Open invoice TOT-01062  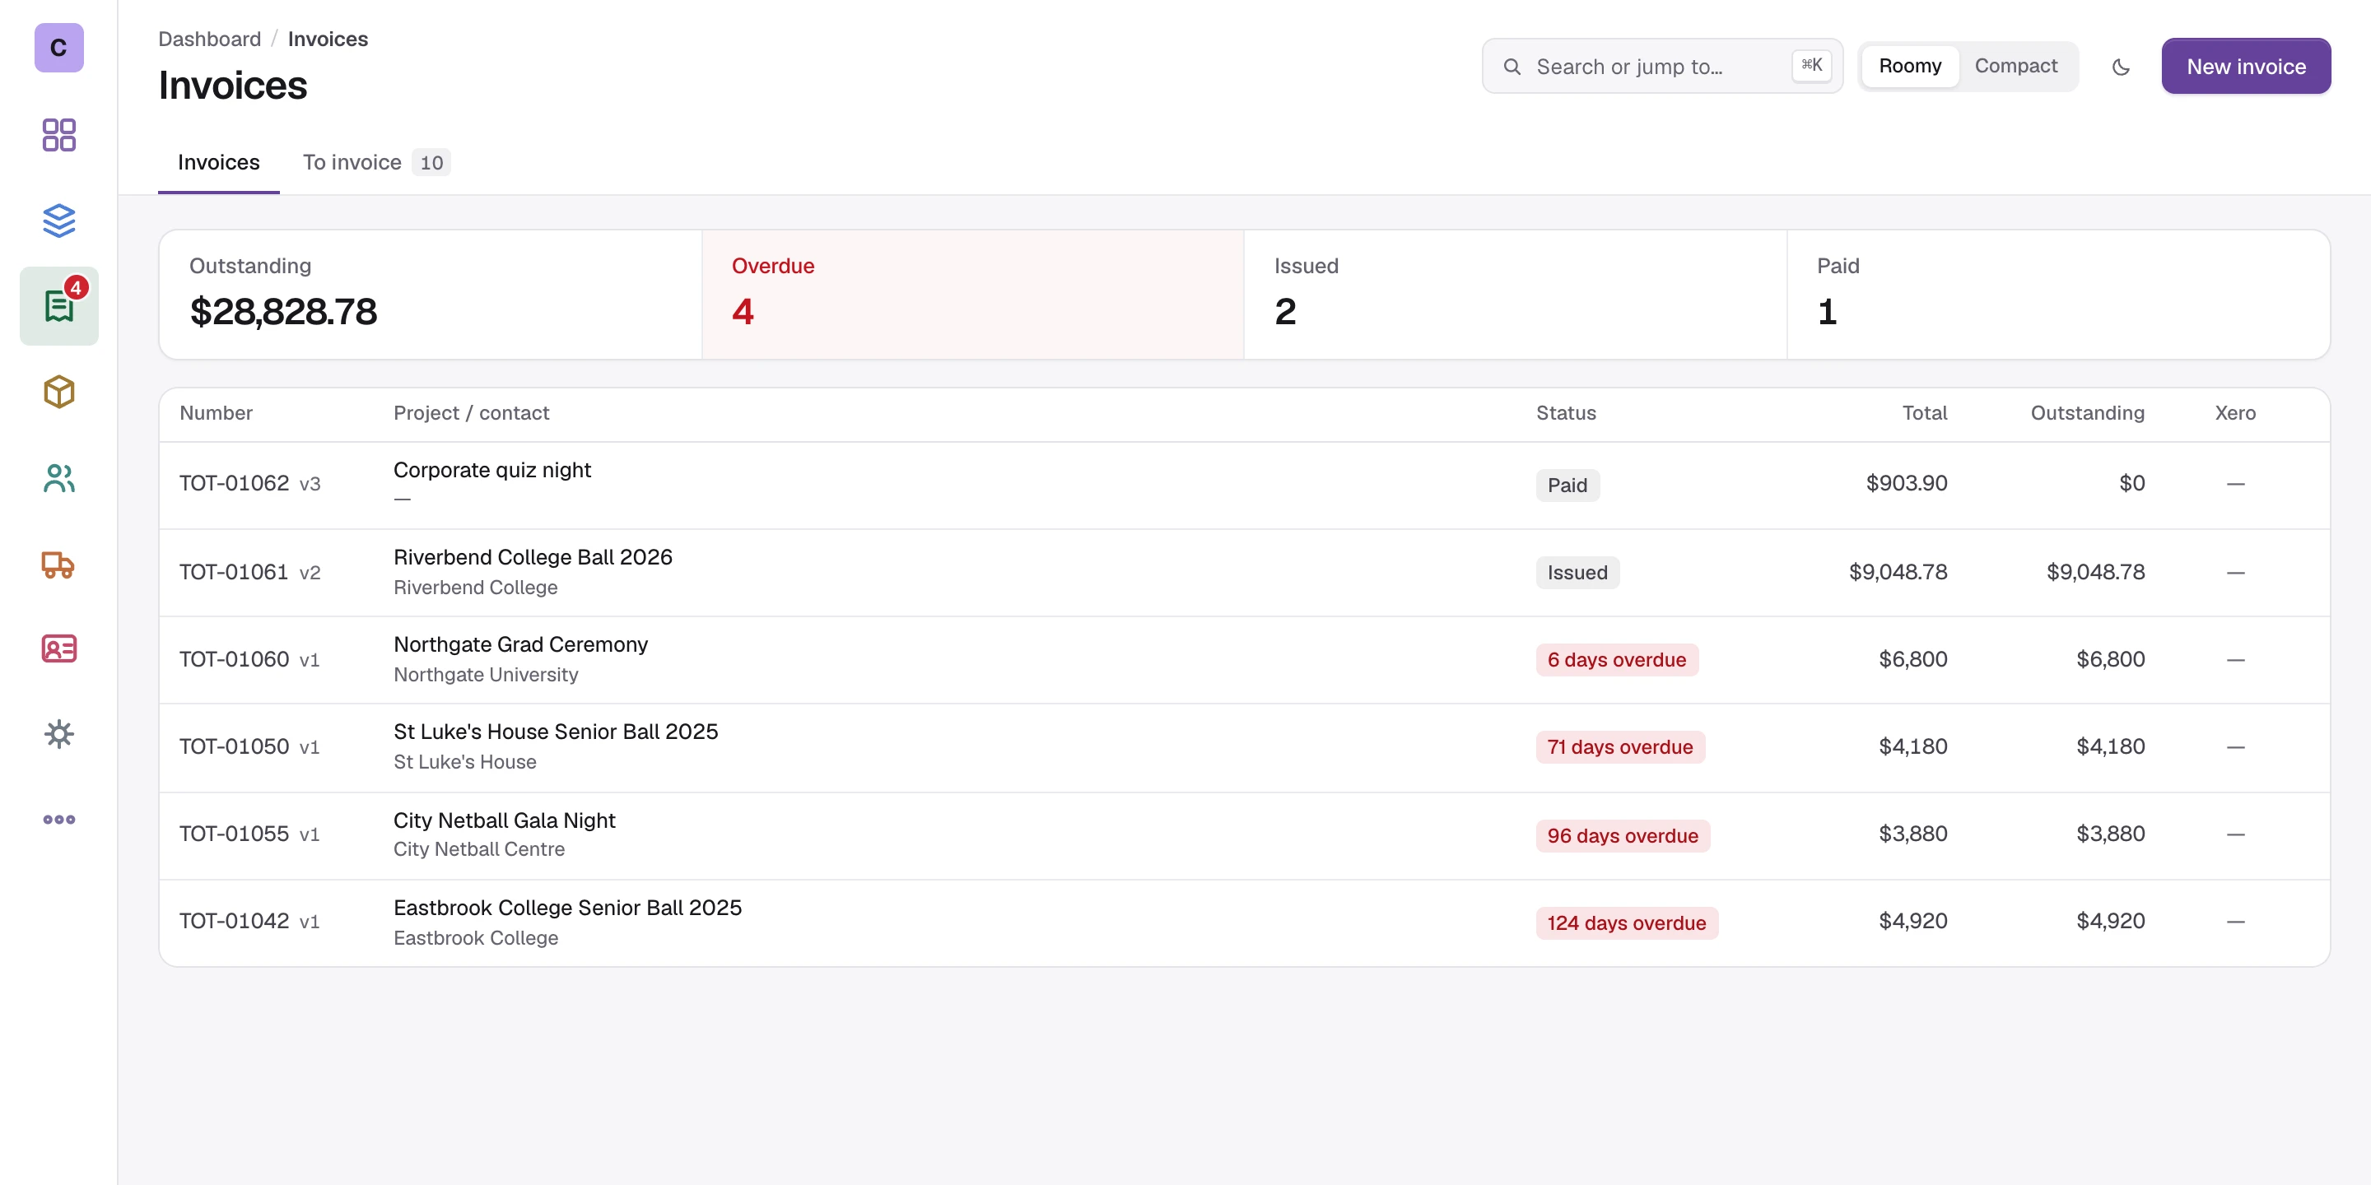[x=1245, y=485]
